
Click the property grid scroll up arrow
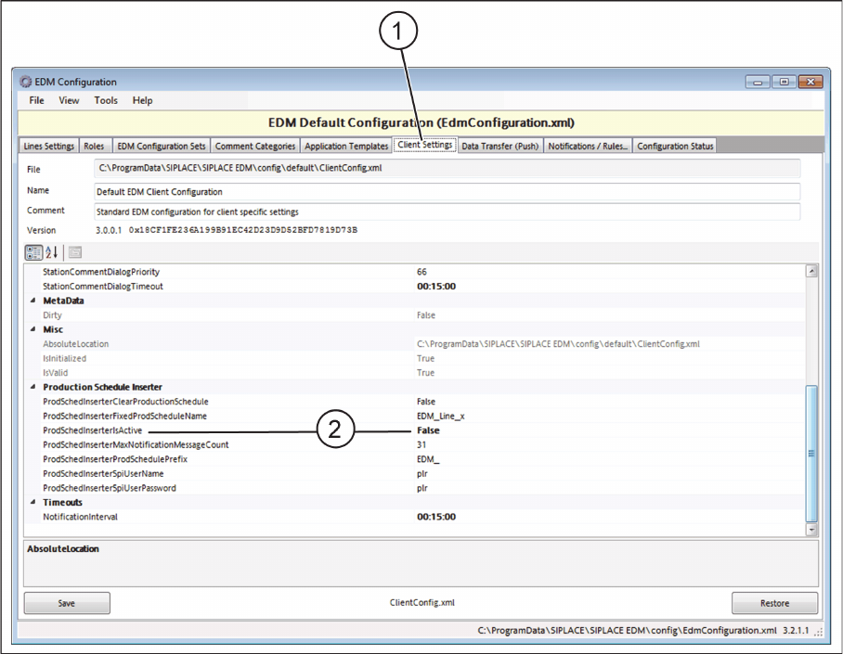pyautogui.click(x=811, y=271)
